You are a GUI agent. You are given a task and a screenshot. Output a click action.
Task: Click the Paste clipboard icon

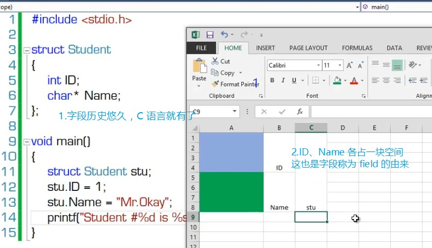[200, 66]
